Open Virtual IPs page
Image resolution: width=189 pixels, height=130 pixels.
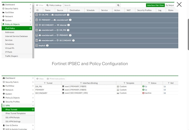(10, 48)
